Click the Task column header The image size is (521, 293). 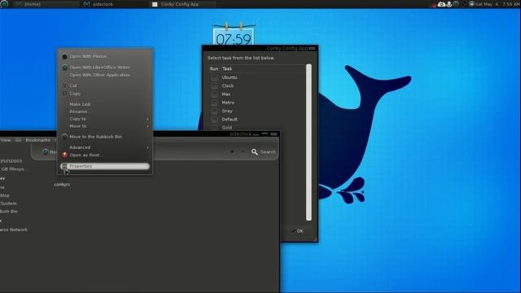pyautogui.click(x=227, y=68)
